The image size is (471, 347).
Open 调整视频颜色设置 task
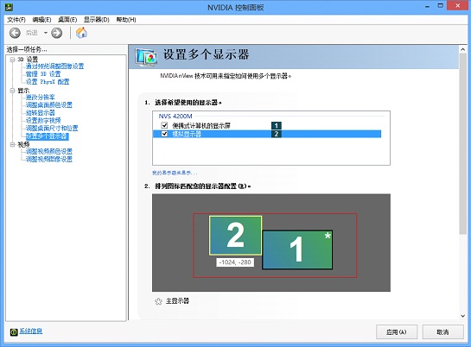click(x=49, y=151)
